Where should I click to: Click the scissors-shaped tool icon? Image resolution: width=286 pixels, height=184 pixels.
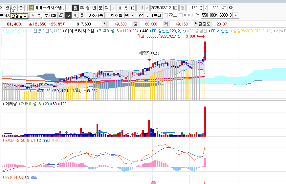click(82, 15)
